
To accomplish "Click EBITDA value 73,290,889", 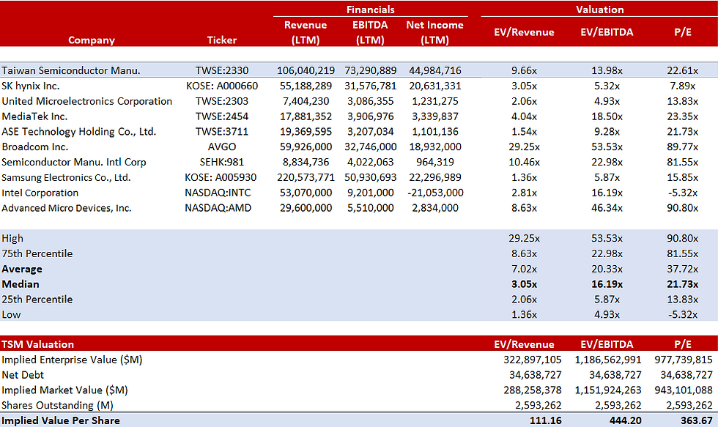I will point(370,70).
